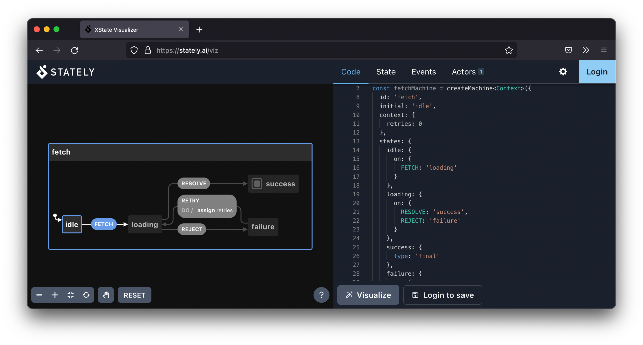
Task: Click the tracking protection shield icon
Action: [x=134, y=50]
